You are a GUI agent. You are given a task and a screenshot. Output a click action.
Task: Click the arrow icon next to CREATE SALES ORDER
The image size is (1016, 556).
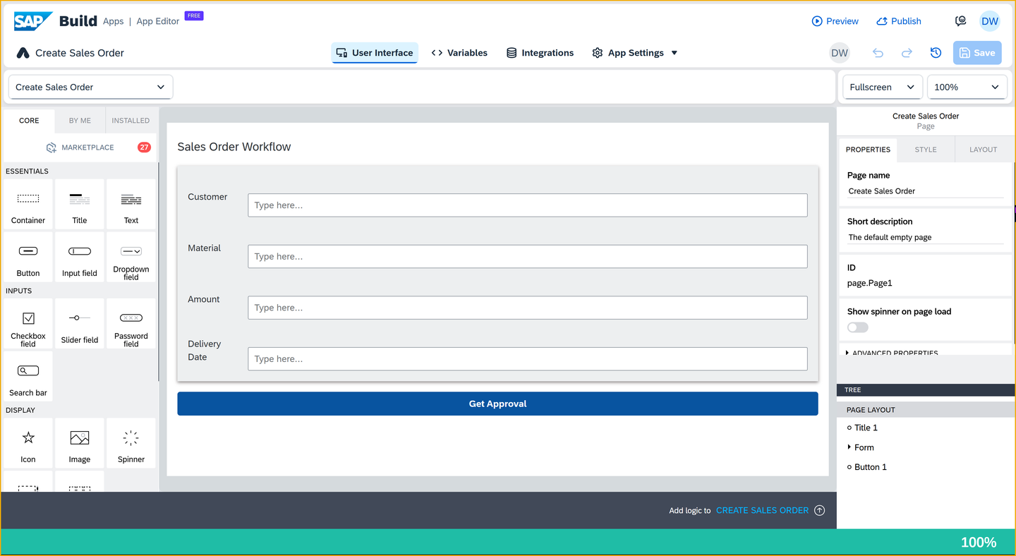pos(819,510)
